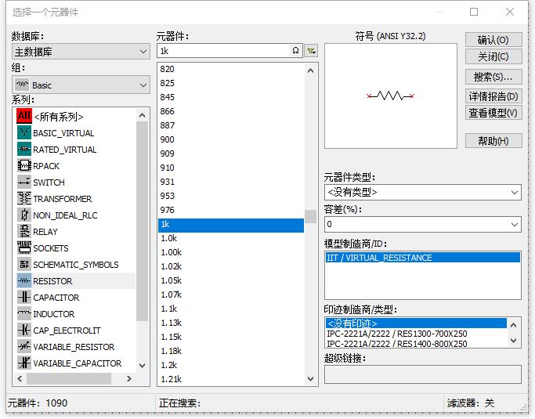Select the VARIABLE_CAPACITOR series icon
Viewport: 535px width, 419px height.
24,363
